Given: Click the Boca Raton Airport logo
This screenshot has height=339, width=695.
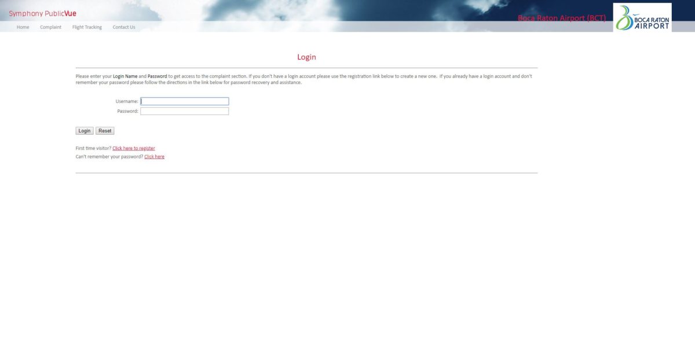Looking at the screenshot, I should point(642,17).
